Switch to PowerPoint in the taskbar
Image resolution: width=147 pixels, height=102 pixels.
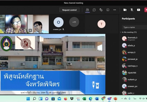click(115, 99)
